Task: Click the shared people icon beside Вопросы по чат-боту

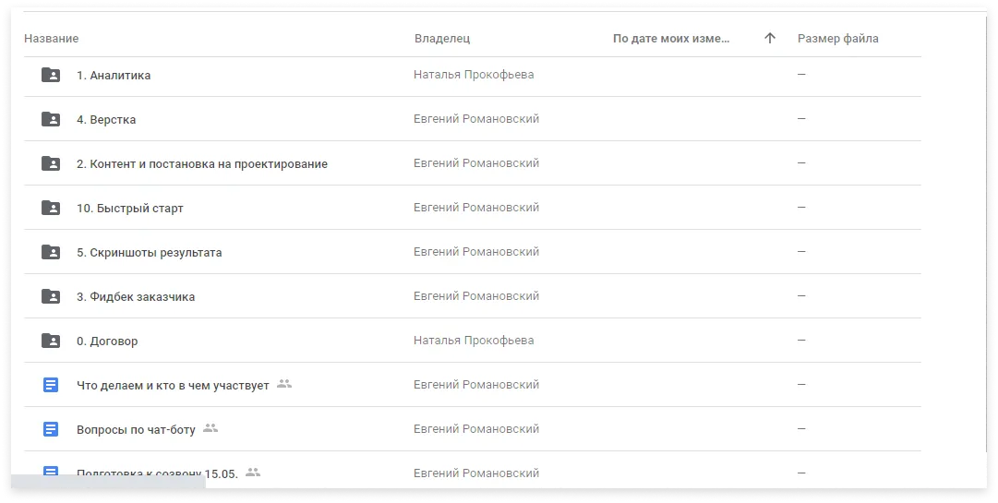Action: point(210,428)
